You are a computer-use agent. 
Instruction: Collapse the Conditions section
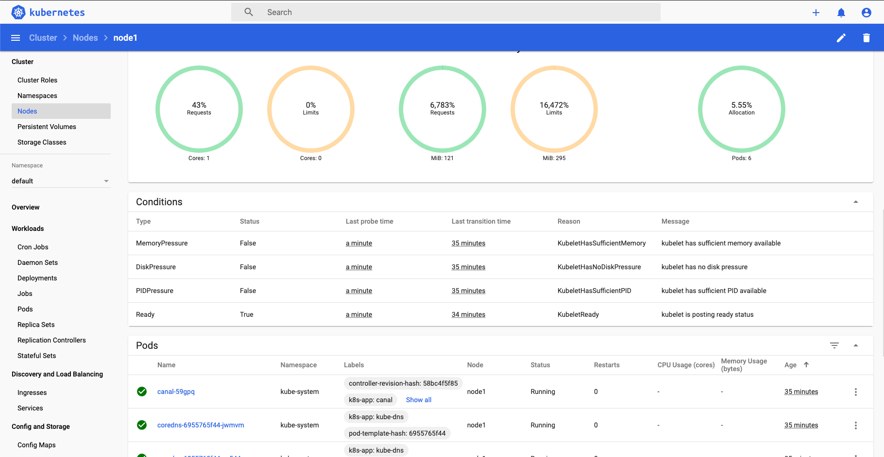[x=856, y=202]
